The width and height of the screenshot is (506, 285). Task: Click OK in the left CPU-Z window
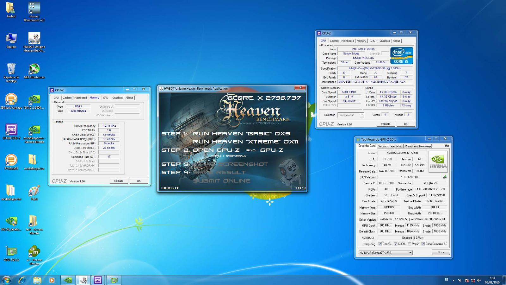coord(139,181)
